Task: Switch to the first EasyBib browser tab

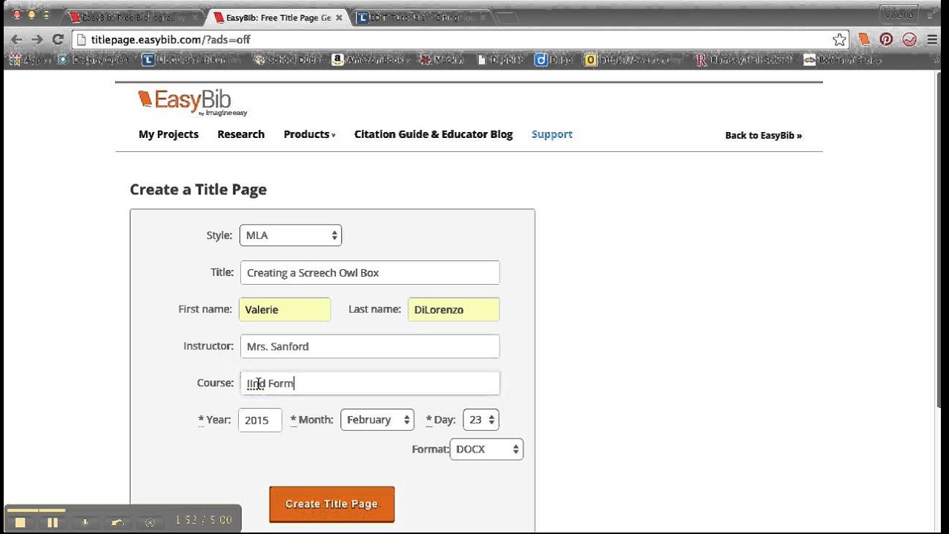Action: (x=133, y=17)
